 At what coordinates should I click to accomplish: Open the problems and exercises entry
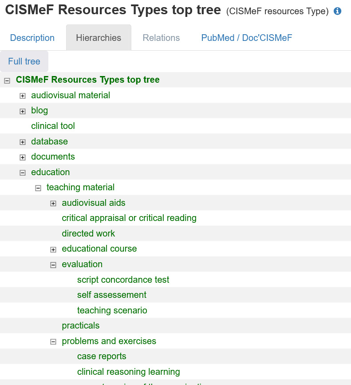click(x=109, y=341)
